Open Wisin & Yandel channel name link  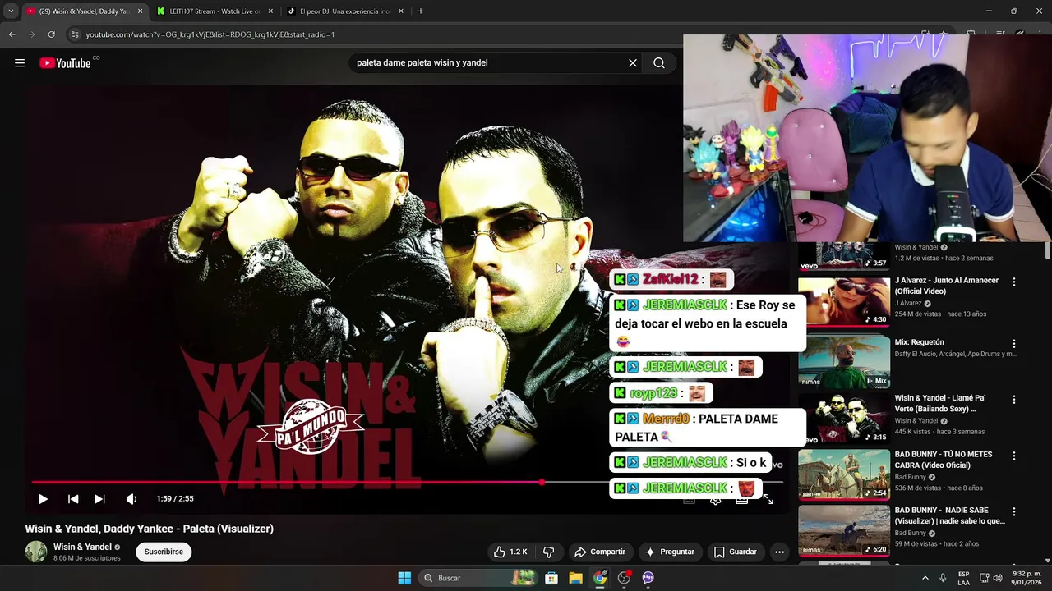(x=82, y=547)
